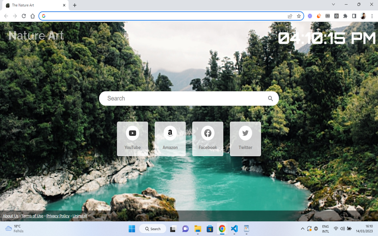Open the tab search dropdown arrow
This screenshot has width=378, height=236.
click(333, 4)
